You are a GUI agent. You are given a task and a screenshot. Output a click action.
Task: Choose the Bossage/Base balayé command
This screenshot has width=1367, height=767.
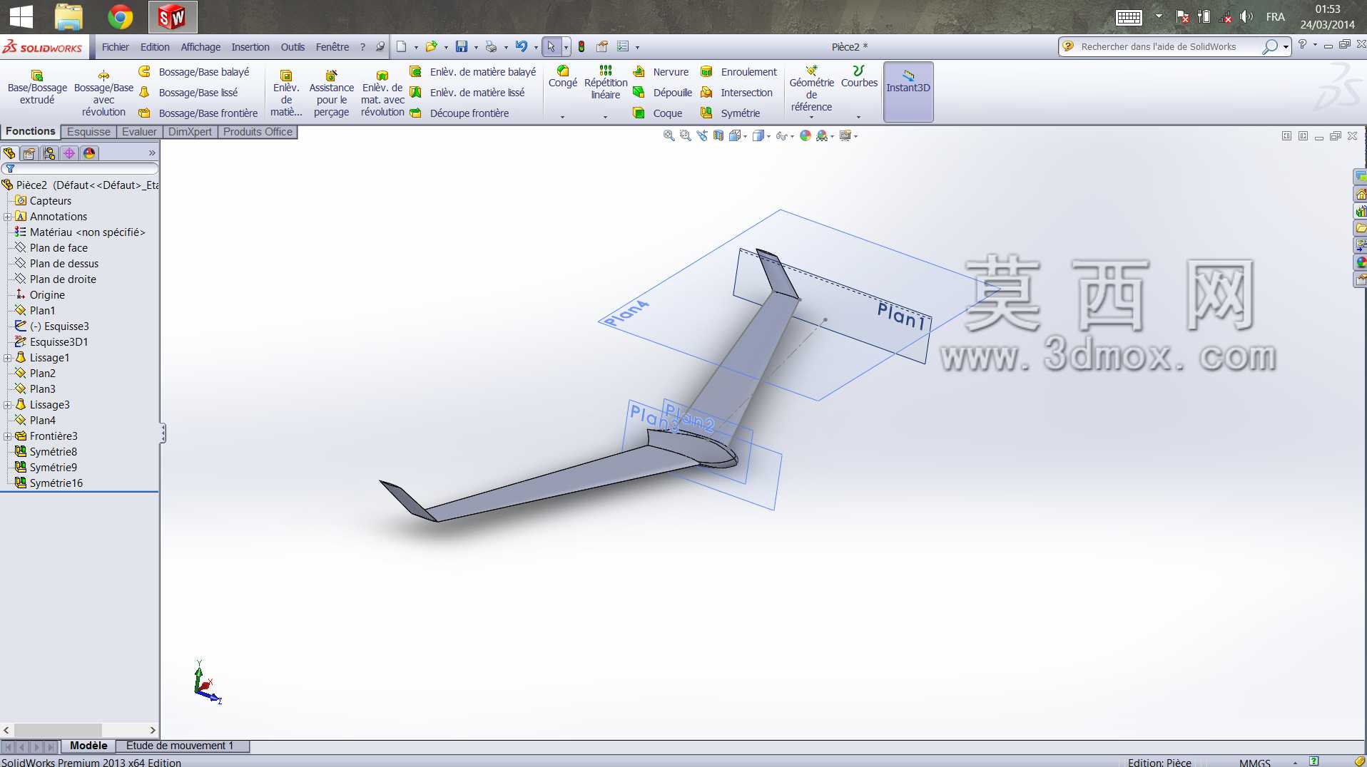click(194, 72)
